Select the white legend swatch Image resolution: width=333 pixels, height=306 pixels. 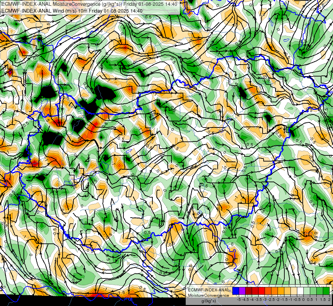tap(300, 291)
